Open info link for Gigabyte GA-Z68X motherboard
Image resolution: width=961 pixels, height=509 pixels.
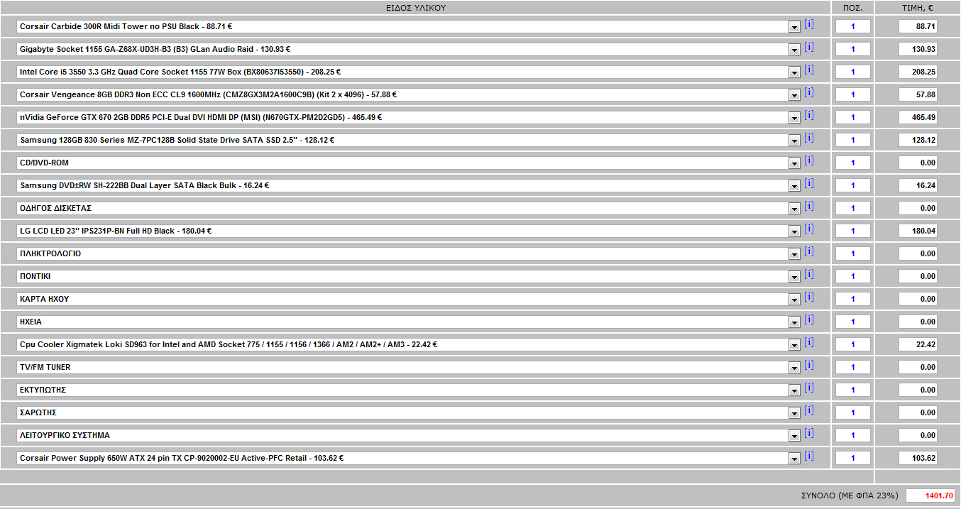coord(809,48)
